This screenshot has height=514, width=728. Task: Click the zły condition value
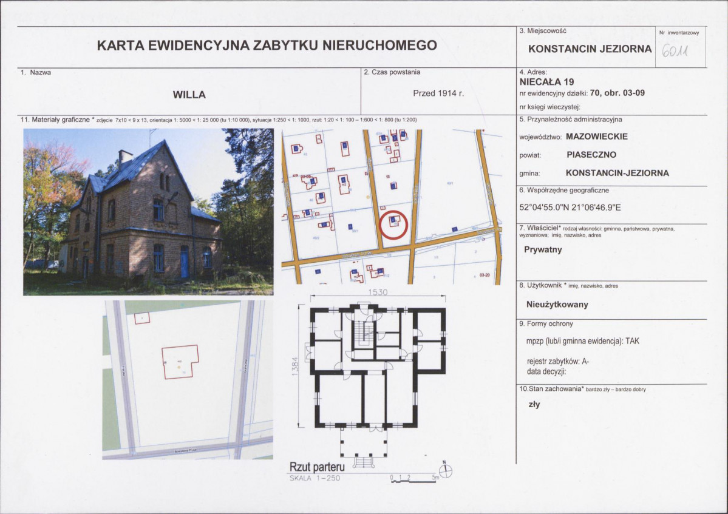coord(534,405)
